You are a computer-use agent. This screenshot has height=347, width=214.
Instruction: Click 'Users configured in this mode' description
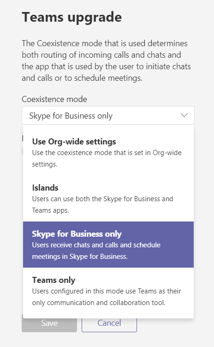pos(107,291)
